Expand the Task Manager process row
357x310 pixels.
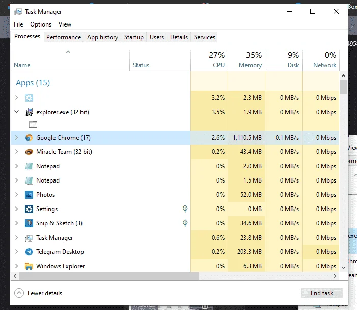pyautogui.click(x=16, y=237)
